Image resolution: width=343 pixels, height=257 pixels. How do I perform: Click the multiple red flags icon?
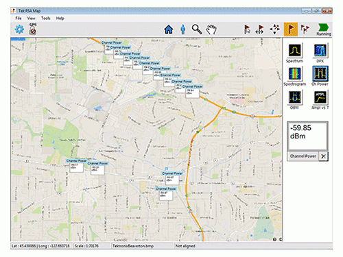(x=305, y=29)
